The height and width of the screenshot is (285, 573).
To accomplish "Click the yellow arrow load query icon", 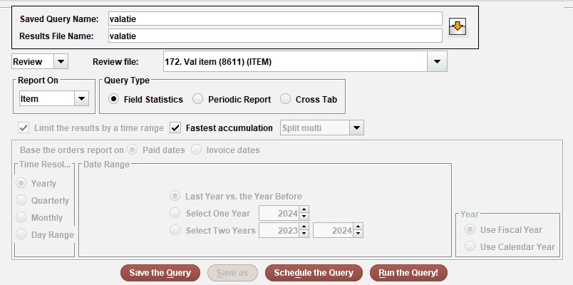I will pyautogui.click(x=458, y=27).
